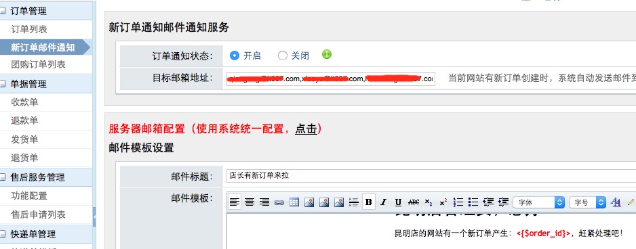Image resolution: width=636 pixels, height=249 pixels.
Task: Insert a bulleted list
Action: tap(473, 202)
